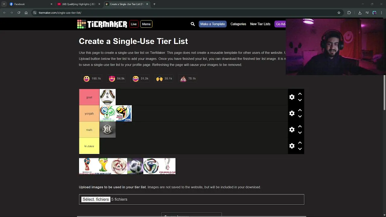Open the media control music icon
386x217 pixels.
(x=367, y=13)
